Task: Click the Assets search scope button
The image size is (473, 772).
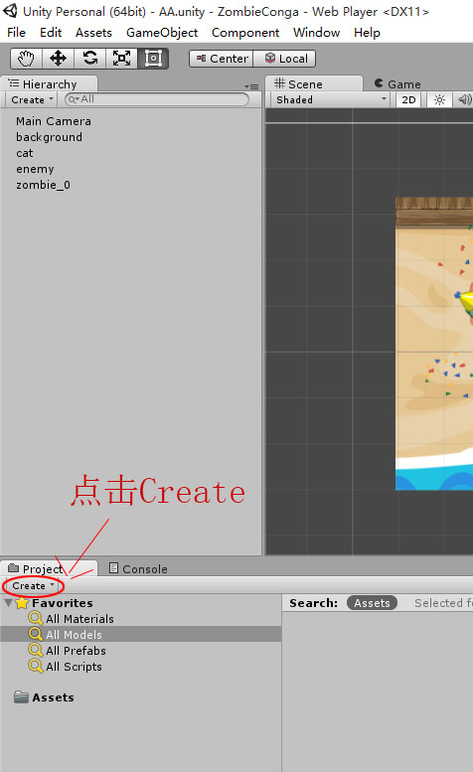Action: [x=372, y=603]
